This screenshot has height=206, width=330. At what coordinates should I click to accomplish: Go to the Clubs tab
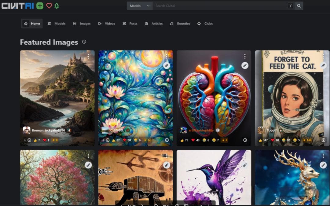205,24
